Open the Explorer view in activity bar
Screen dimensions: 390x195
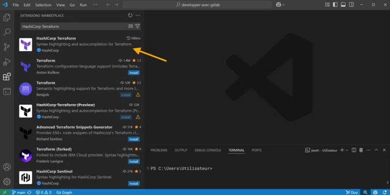[x=7, y=18]
